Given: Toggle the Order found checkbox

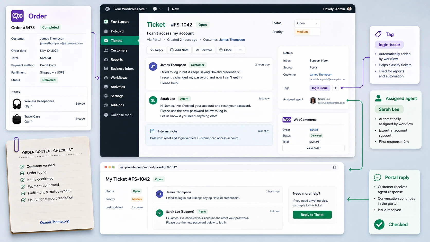Looking at the screenshot, I should [x=22, y=173].
